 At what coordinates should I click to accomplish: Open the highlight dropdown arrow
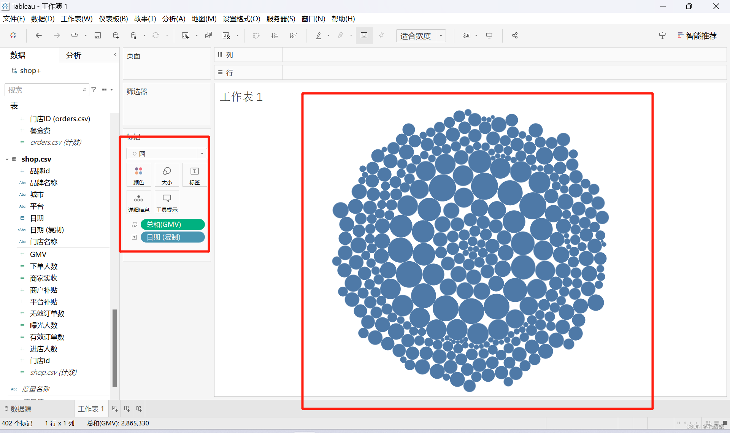point(328,36)
